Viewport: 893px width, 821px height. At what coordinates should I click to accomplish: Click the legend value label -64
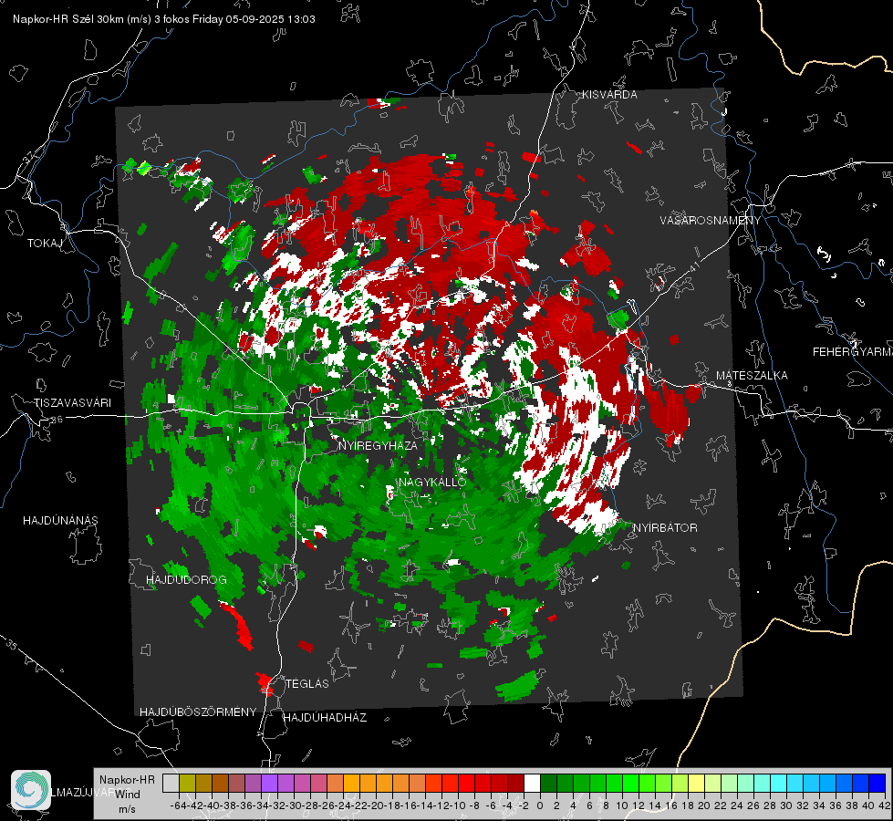pyautogui.click(x=178, y=805)
